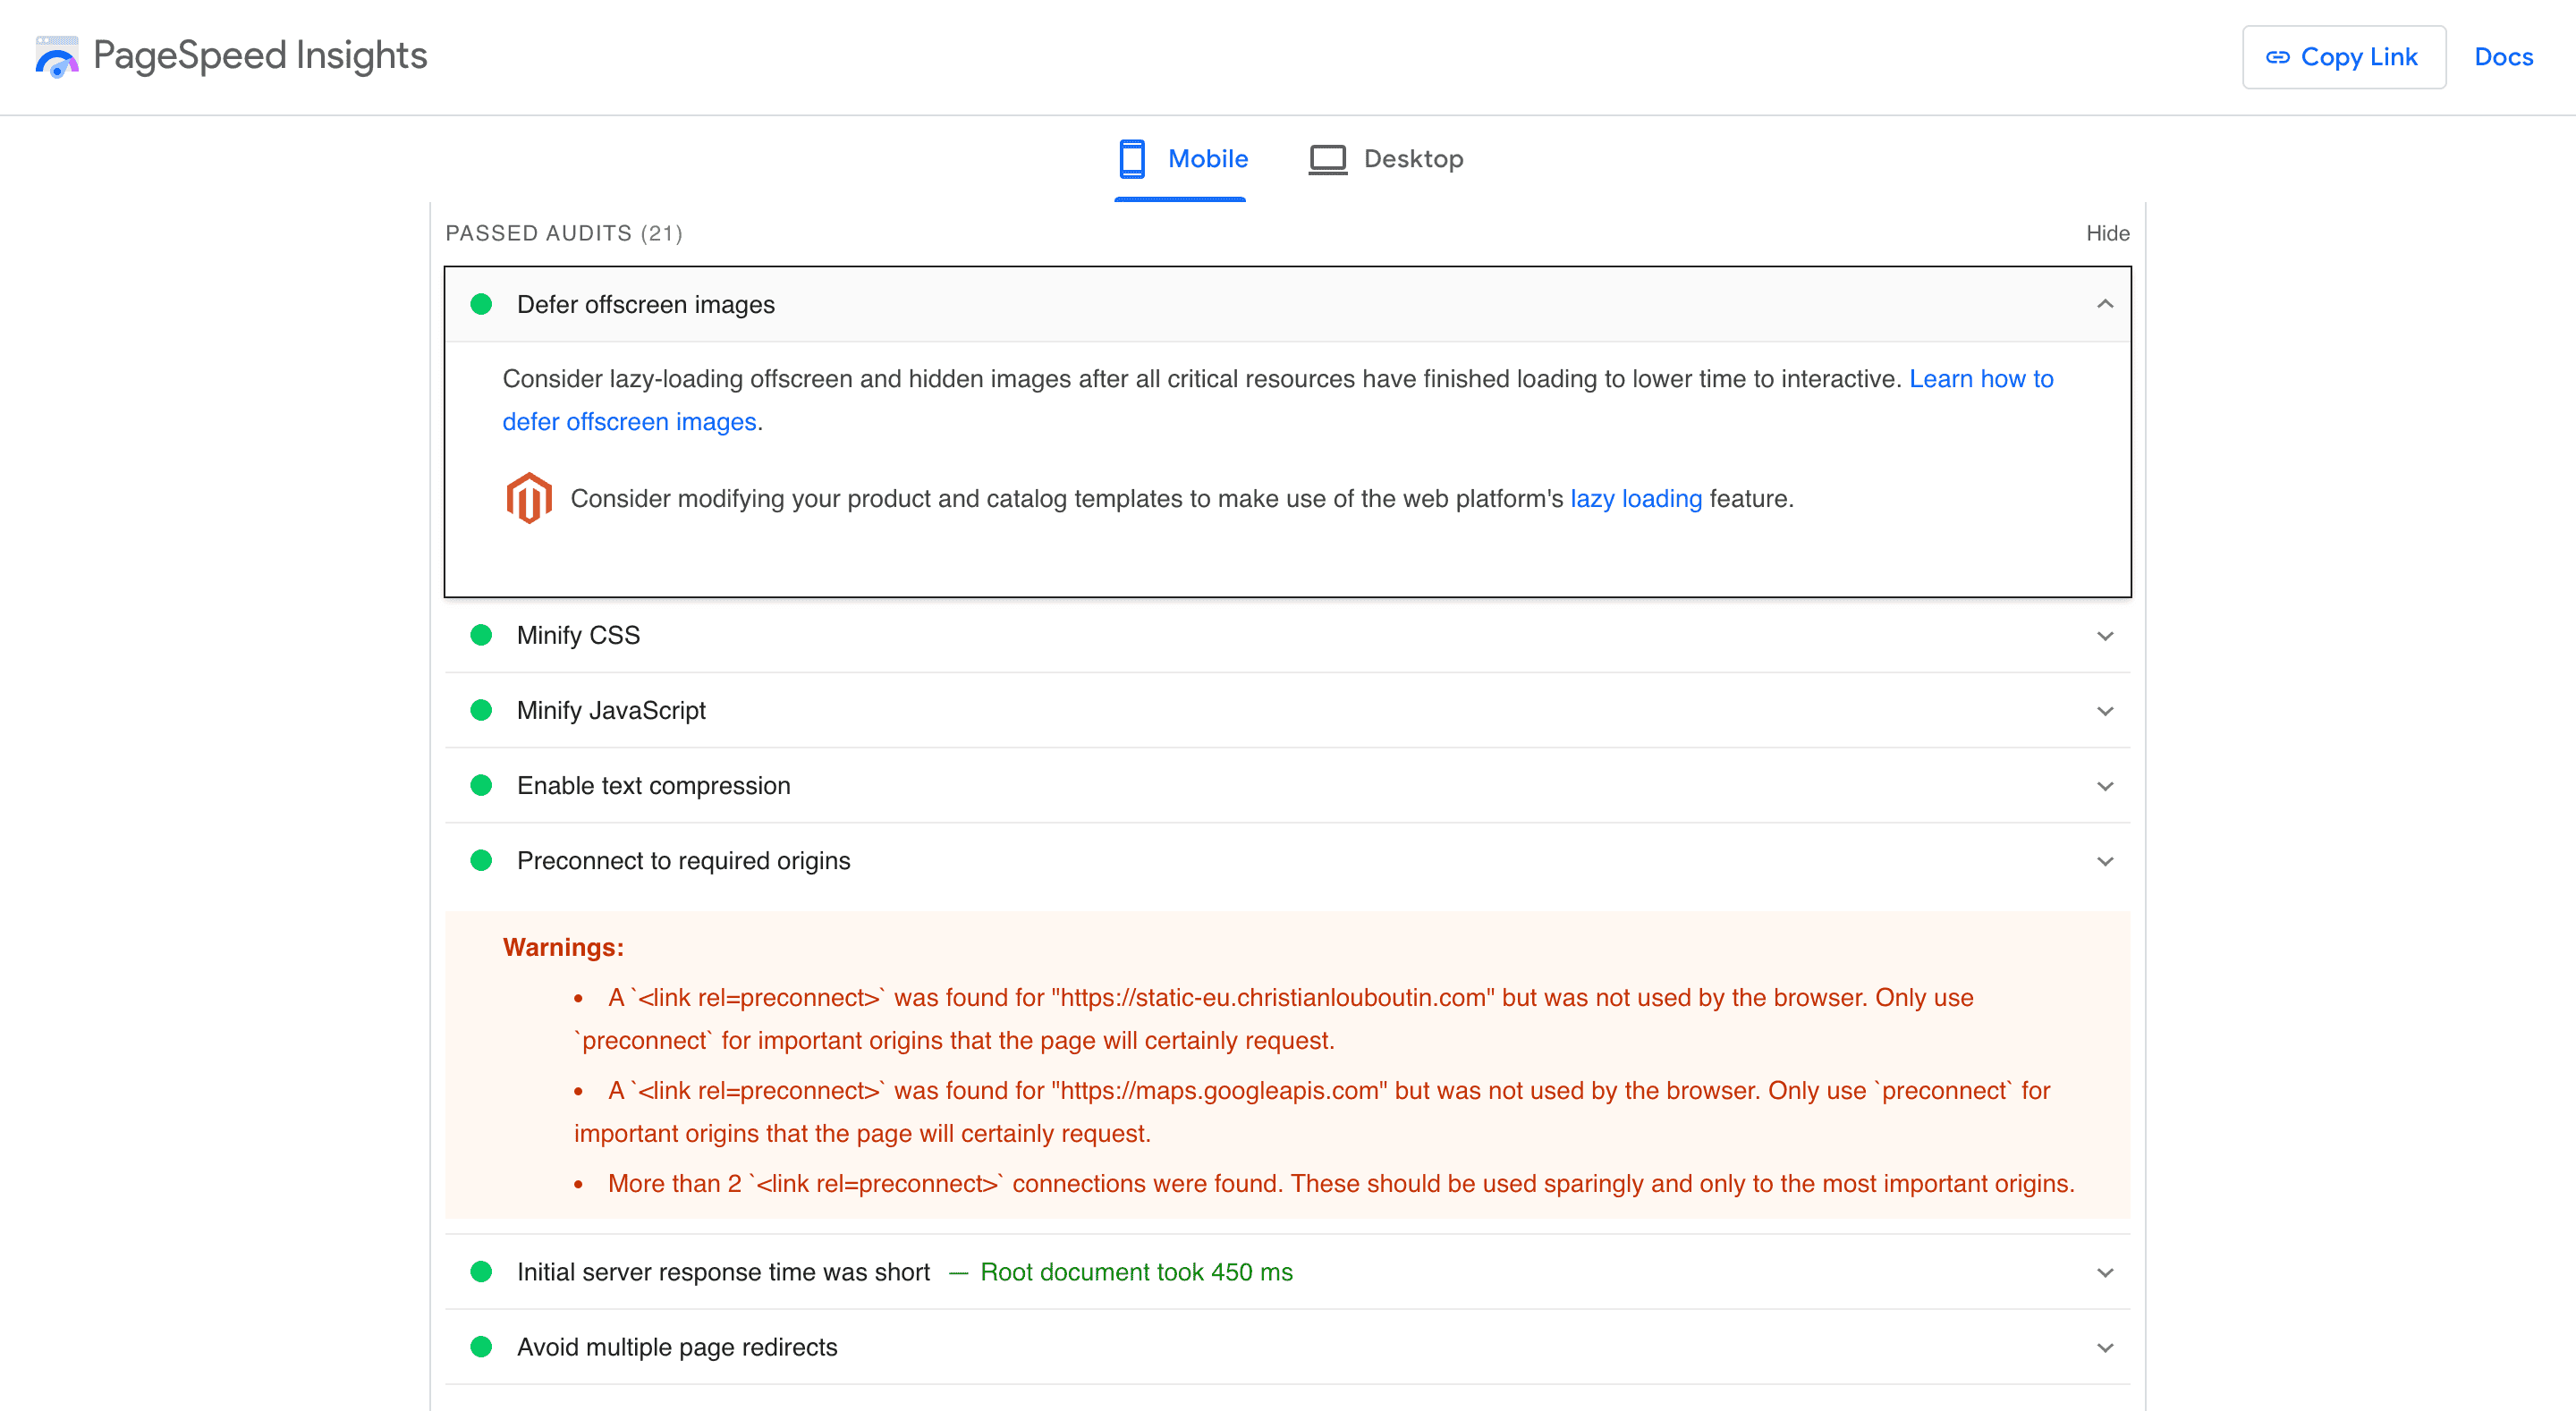Toggle the Minify JavaScript audit row
This screenshot has width=2576, height=1411.
[1286, 709]
